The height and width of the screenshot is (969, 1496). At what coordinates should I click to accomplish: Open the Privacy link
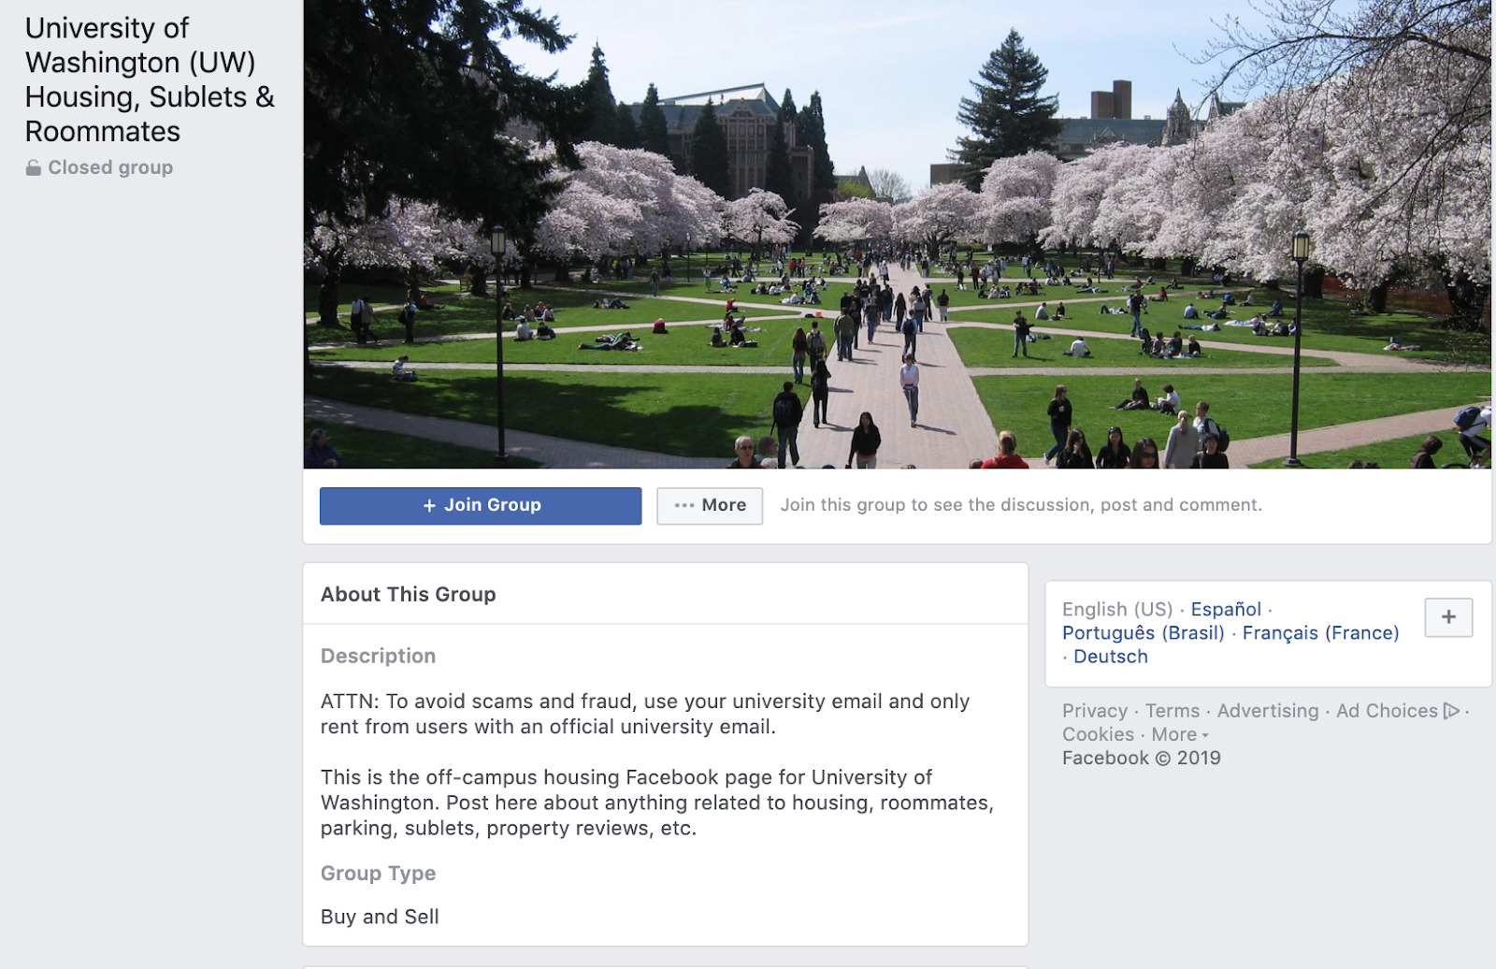point(1095,711)
